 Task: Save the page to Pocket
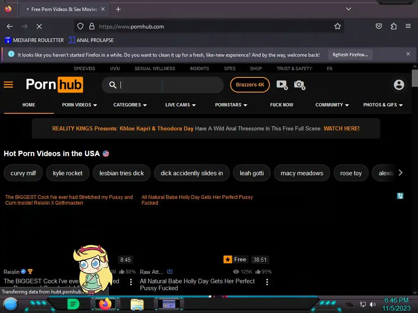pos(378,26)
